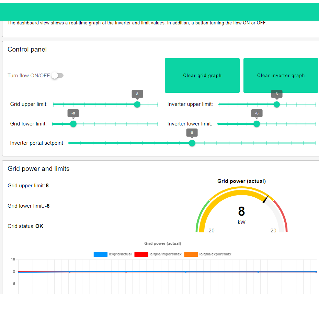The image size is (319, 319).
Task: Click the Grid lower limit slider handle
Action: pos(73,124)
